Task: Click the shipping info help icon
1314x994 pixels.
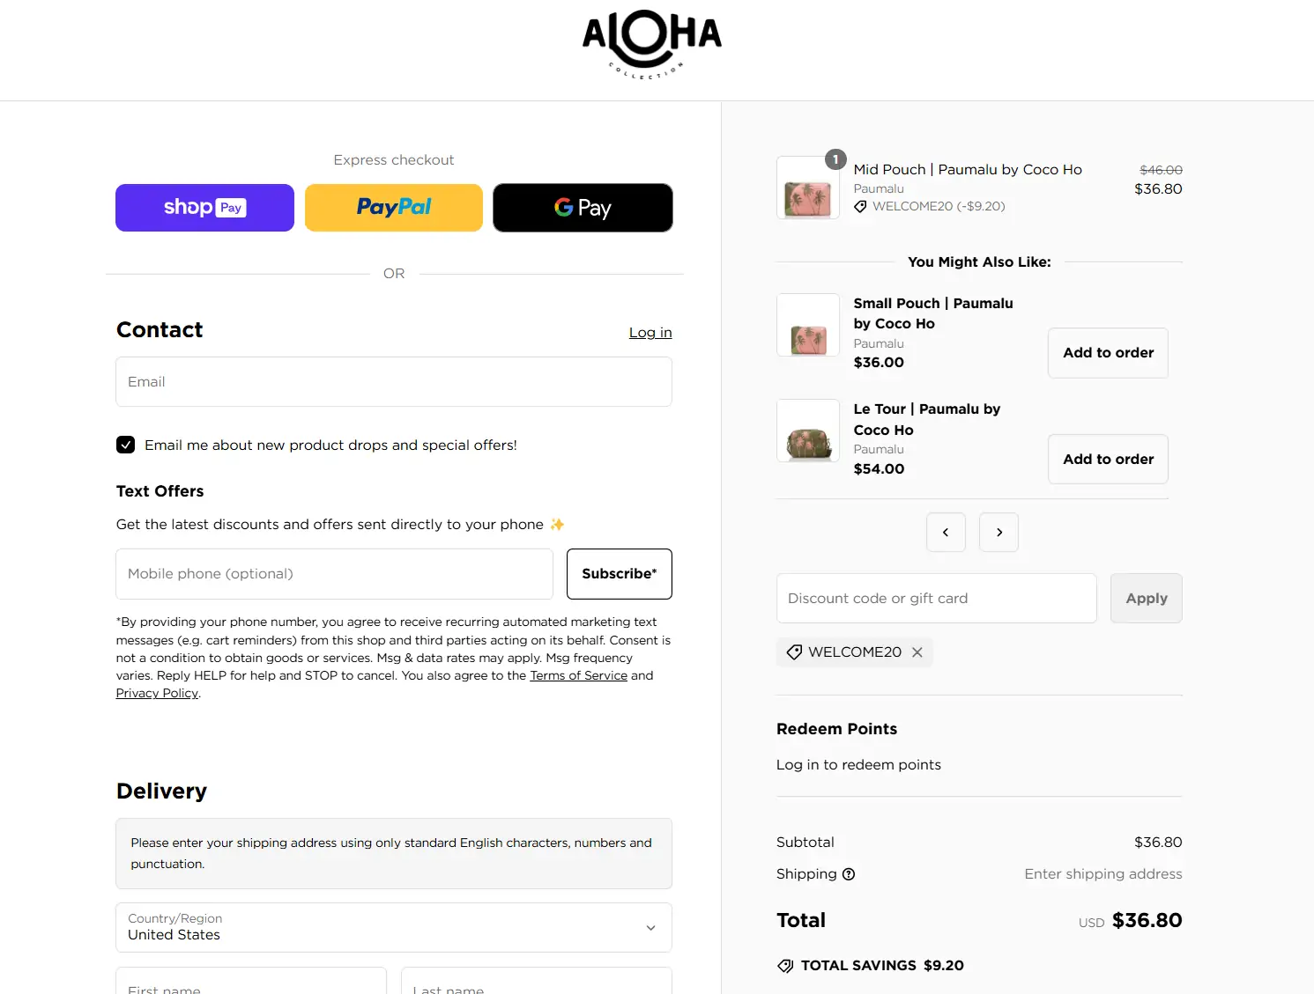Action: [849, 874]
